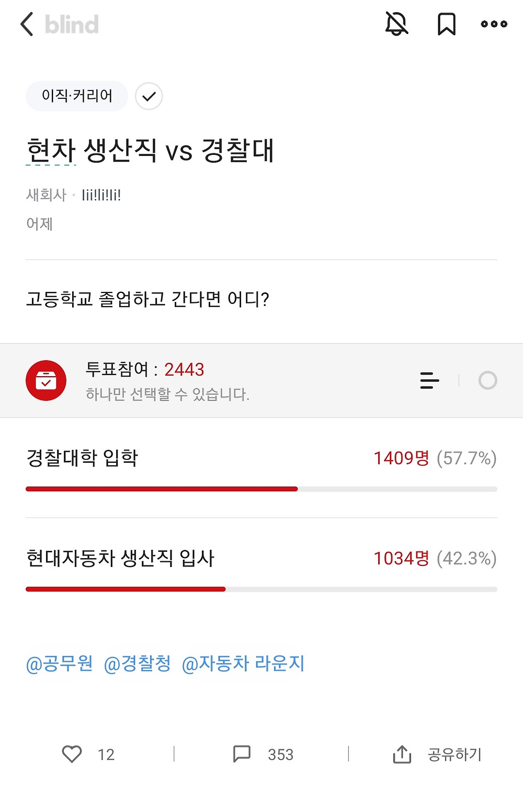Click the poll results list icon
Image resolution: width=523 pixels, height=793 pixels.
pyautogui.click(x=429, y=380)
